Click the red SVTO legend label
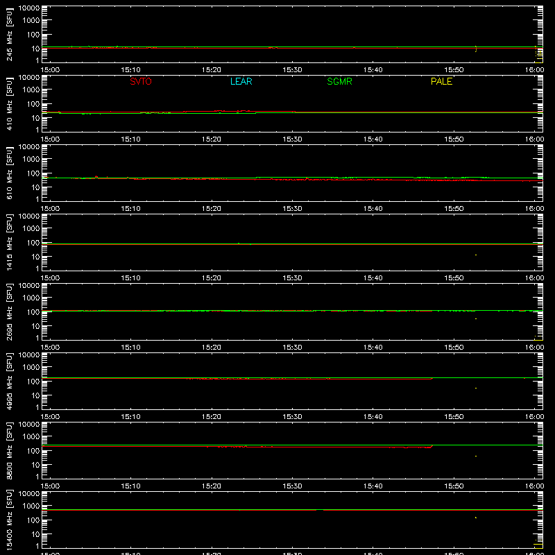 [x=141, y=81]
